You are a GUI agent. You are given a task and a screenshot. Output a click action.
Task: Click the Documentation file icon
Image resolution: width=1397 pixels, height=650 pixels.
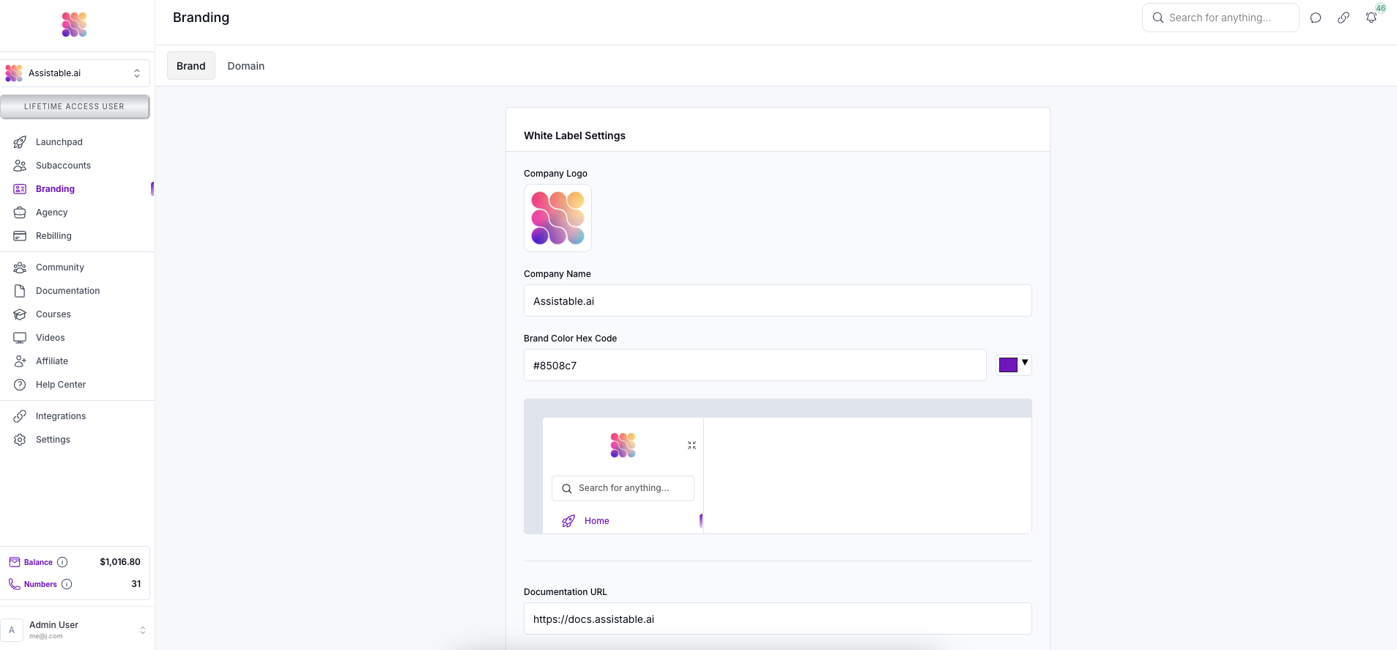coord(20,291)
